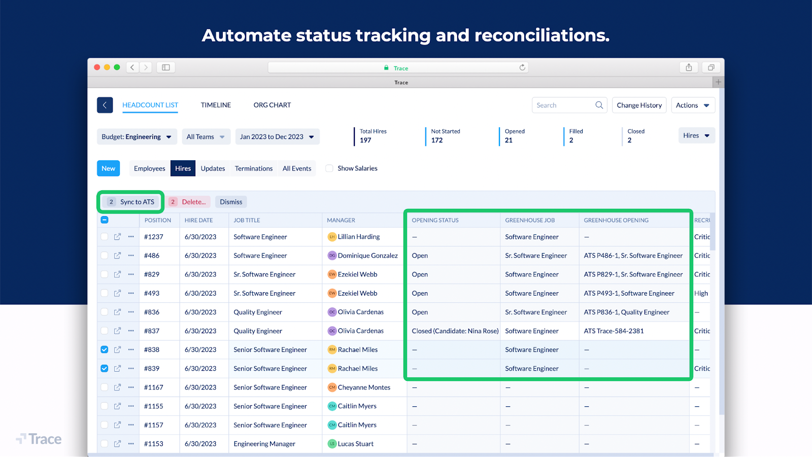Add a new browser tab
Image resolution: width=812 pixels, height=457 pixels.
pos(718,82)
